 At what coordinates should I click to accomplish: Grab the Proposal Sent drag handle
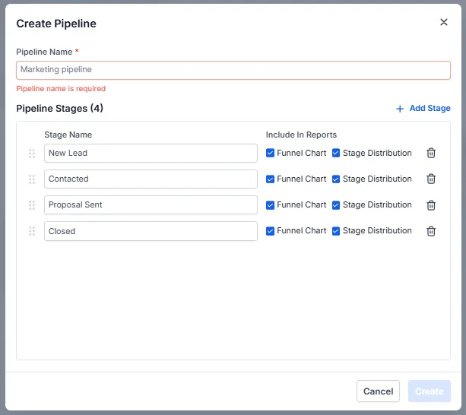click(32, 205)
